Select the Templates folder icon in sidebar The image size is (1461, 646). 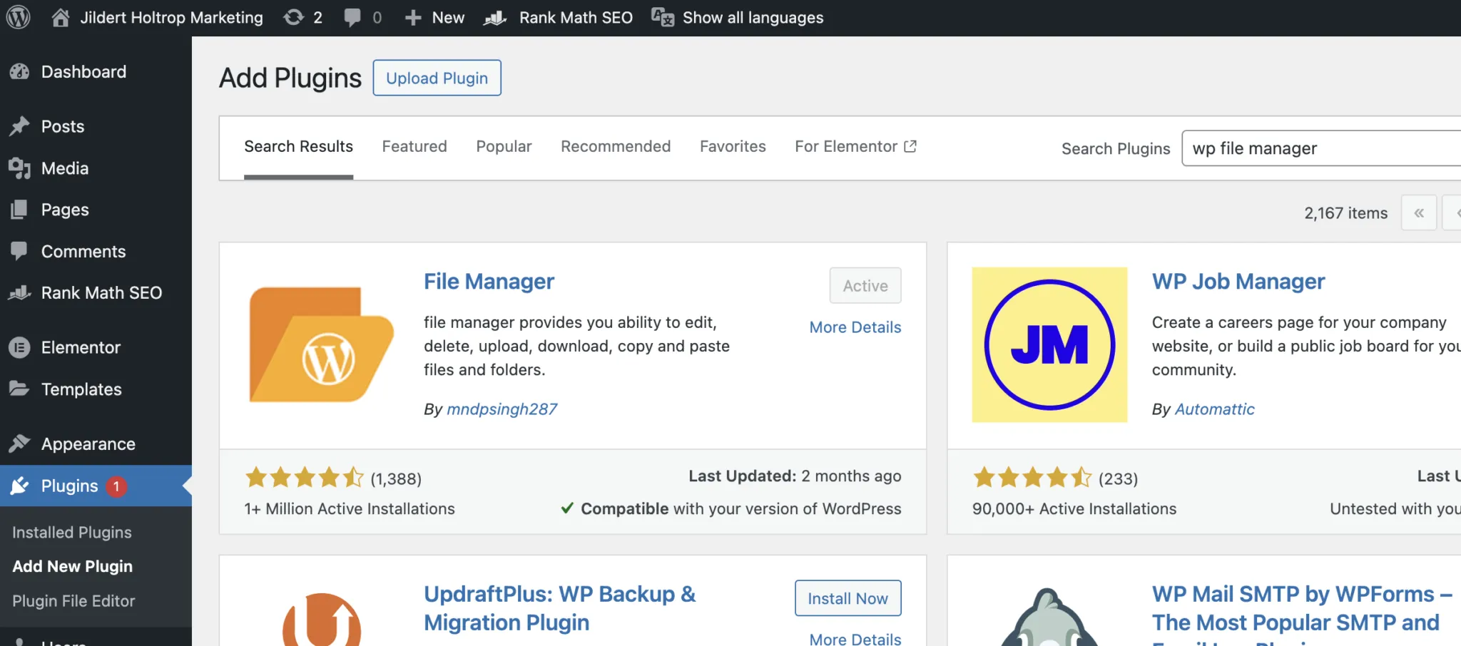(x=20, y=389)
